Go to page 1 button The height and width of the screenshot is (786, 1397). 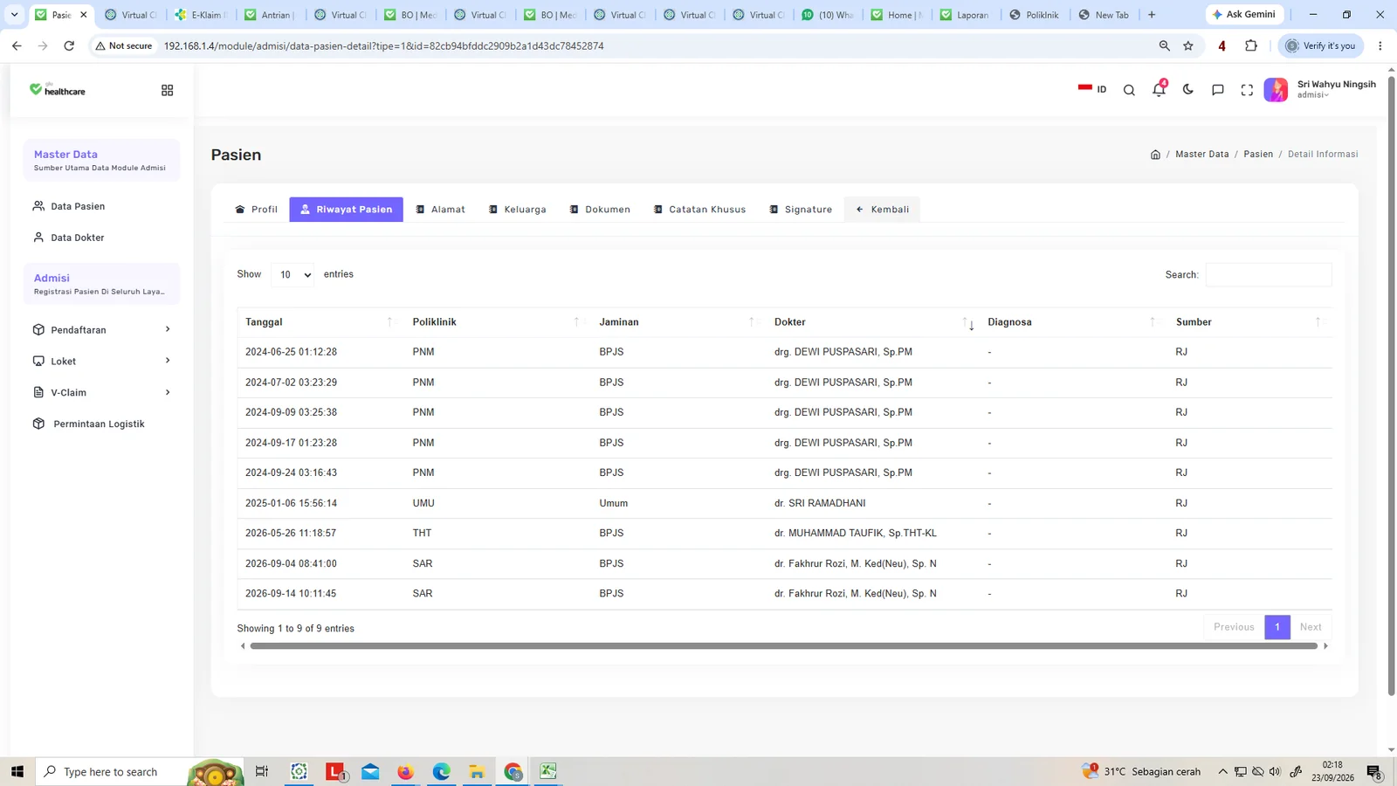click(x=1277, y=627)
